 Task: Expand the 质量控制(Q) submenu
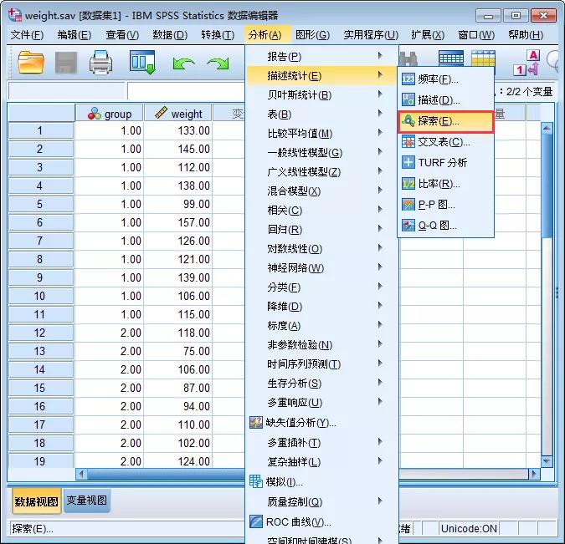[321, 501]
